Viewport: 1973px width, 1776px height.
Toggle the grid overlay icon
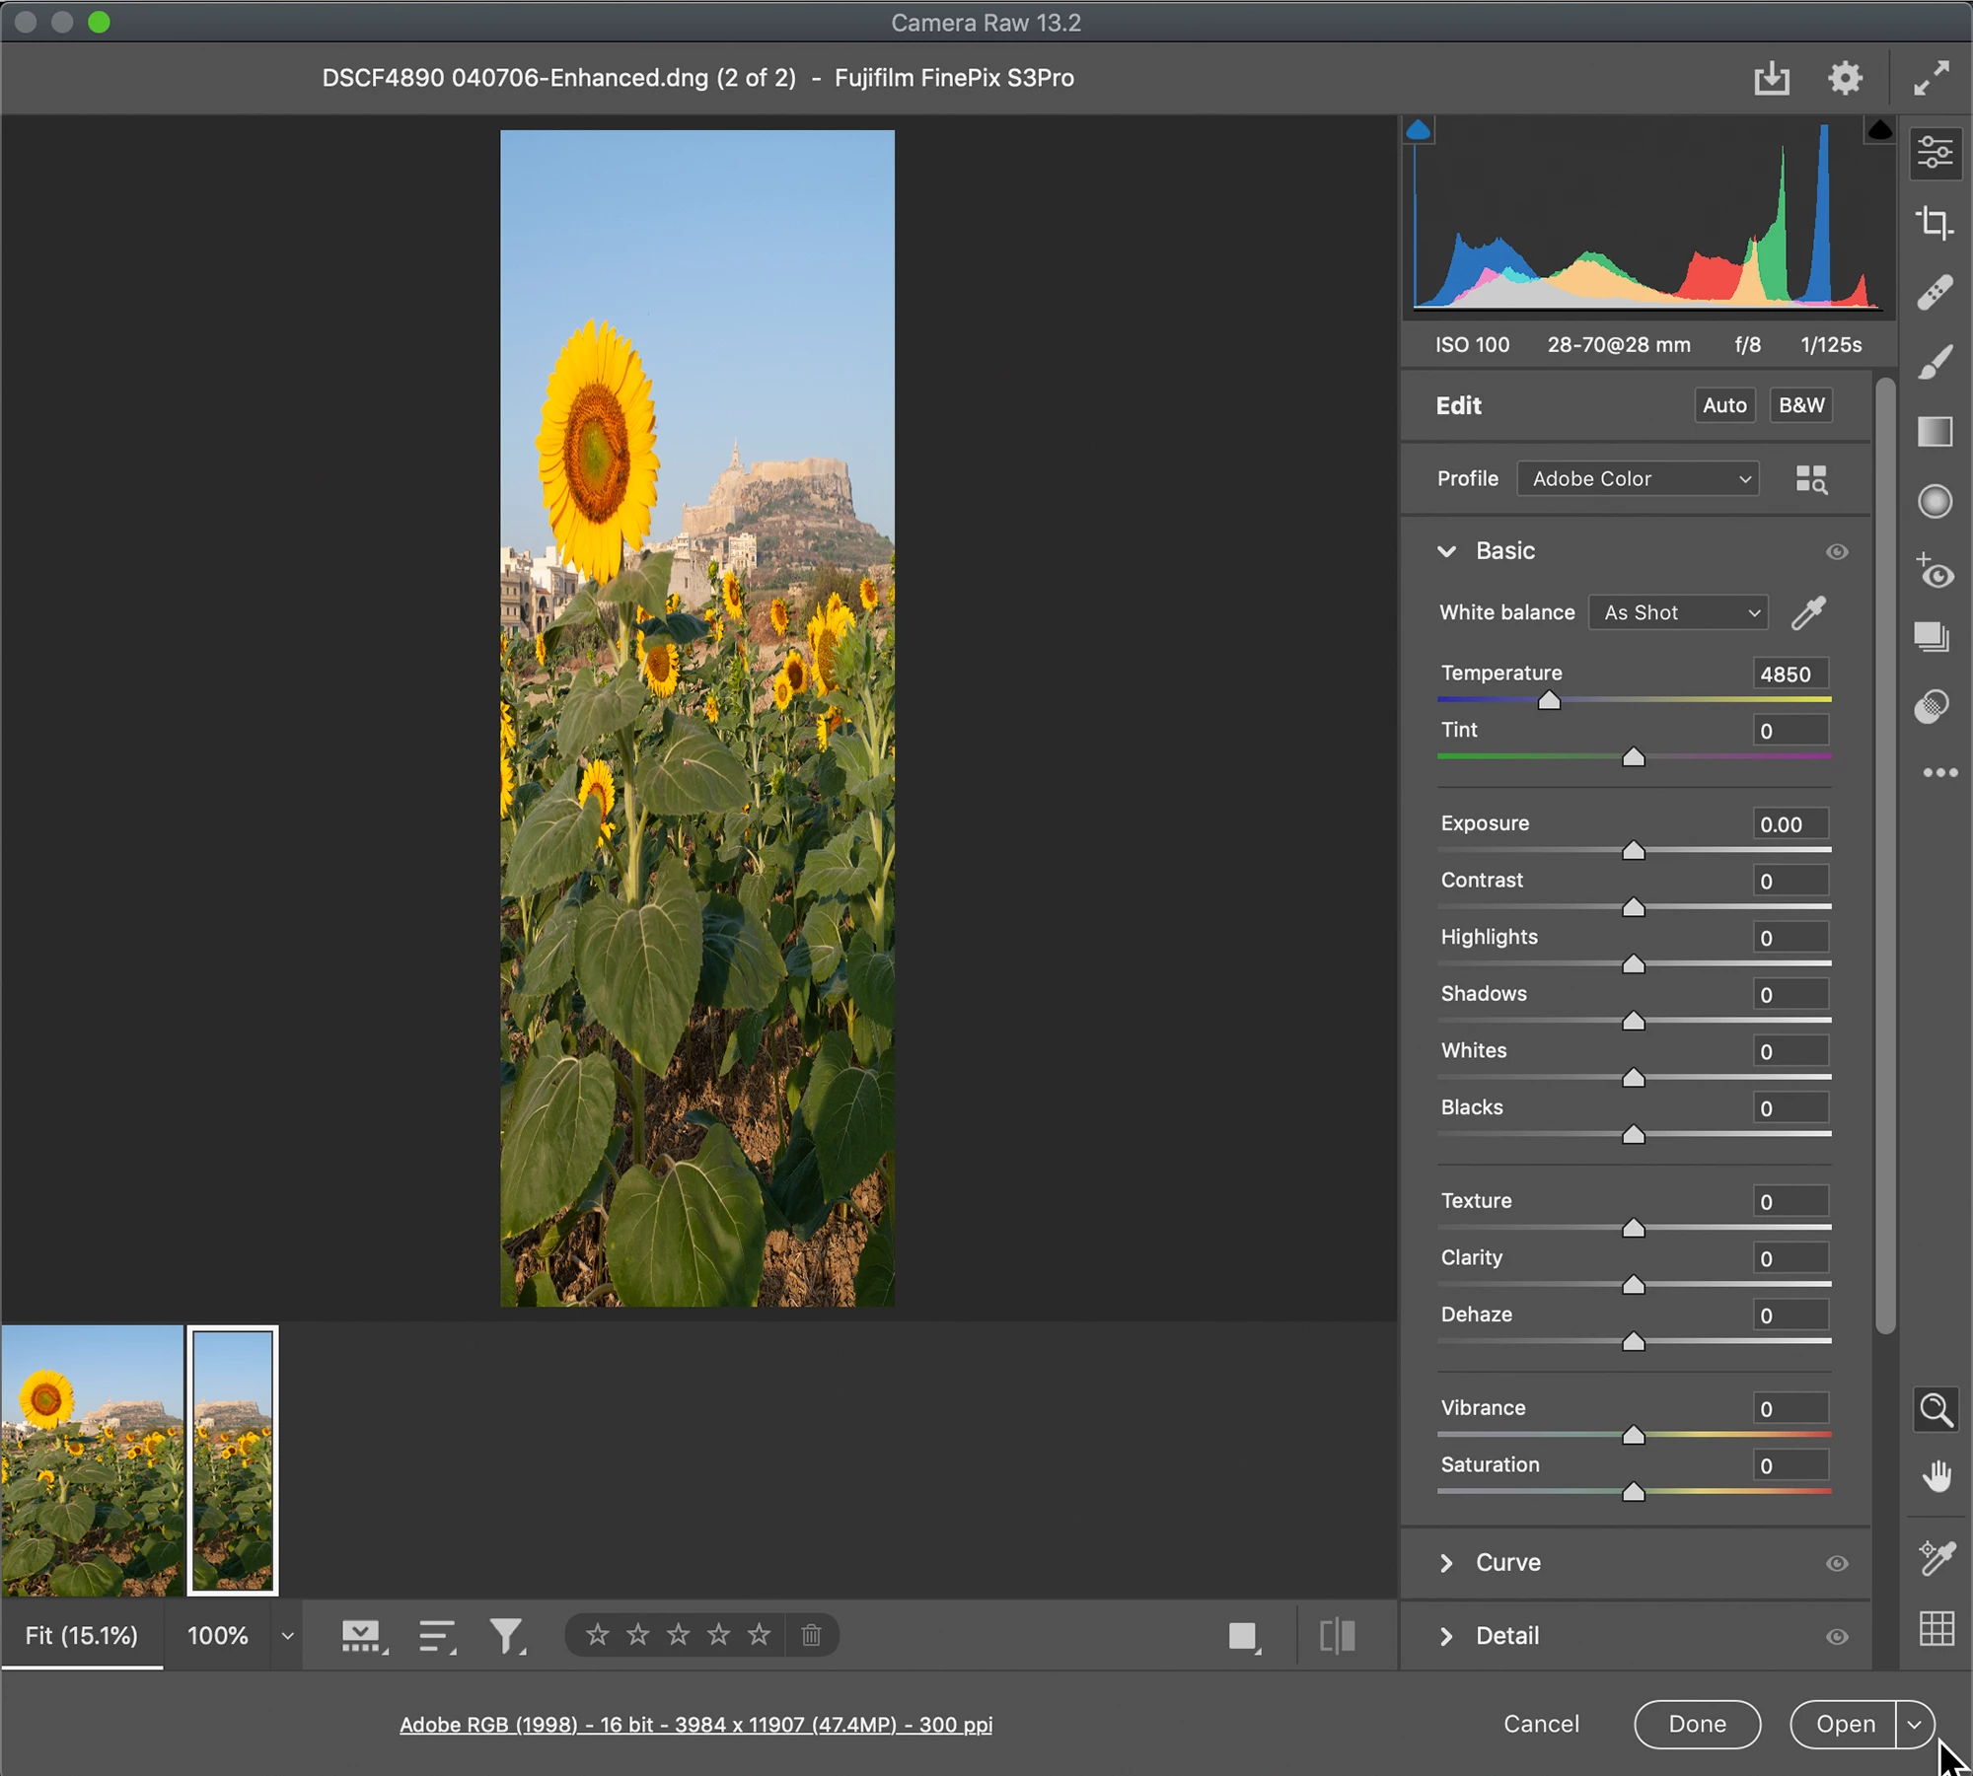[x=1936, y=1628]
